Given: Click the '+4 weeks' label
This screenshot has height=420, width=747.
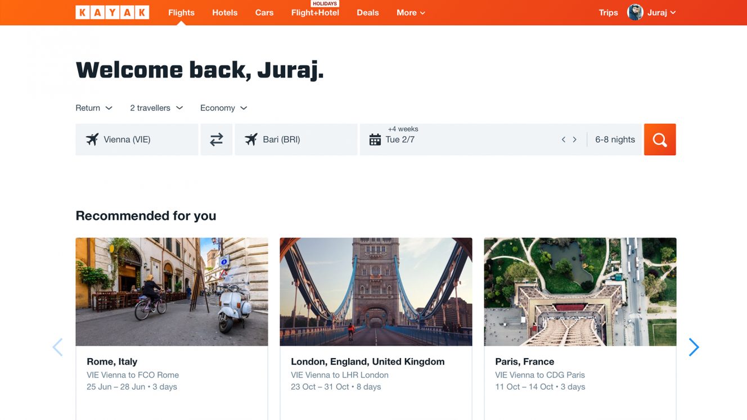Looking at the screenshot, I should pyautogui.click(x=403, y=129).
